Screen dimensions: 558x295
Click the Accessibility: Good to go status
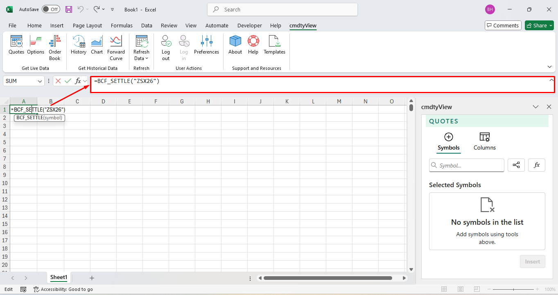[63, 289]
